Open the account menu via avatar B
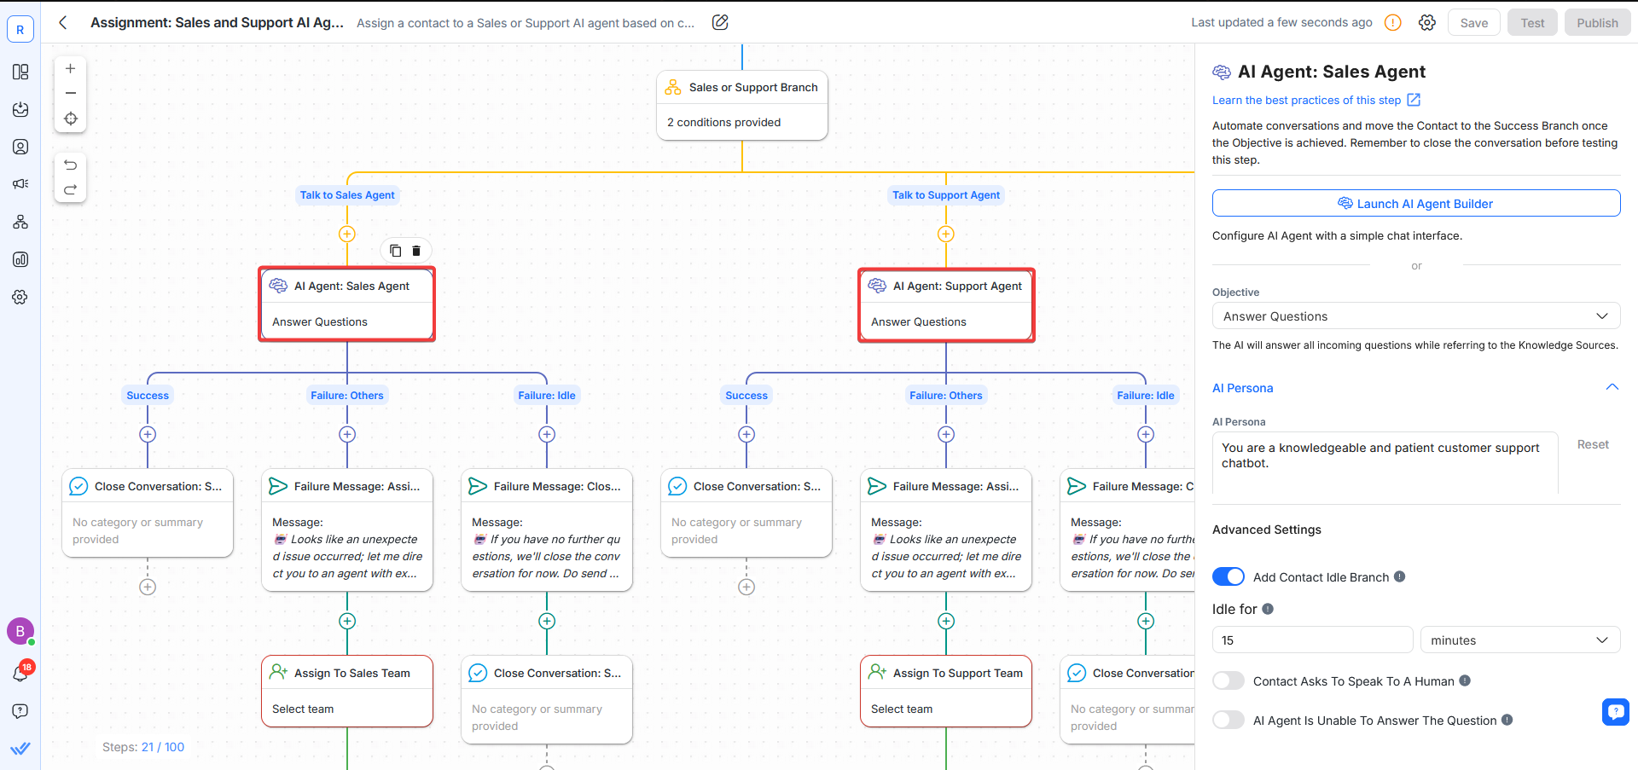Image resolution: width=1638 pixels, height=770 pixels. click(x=20, y=631)
